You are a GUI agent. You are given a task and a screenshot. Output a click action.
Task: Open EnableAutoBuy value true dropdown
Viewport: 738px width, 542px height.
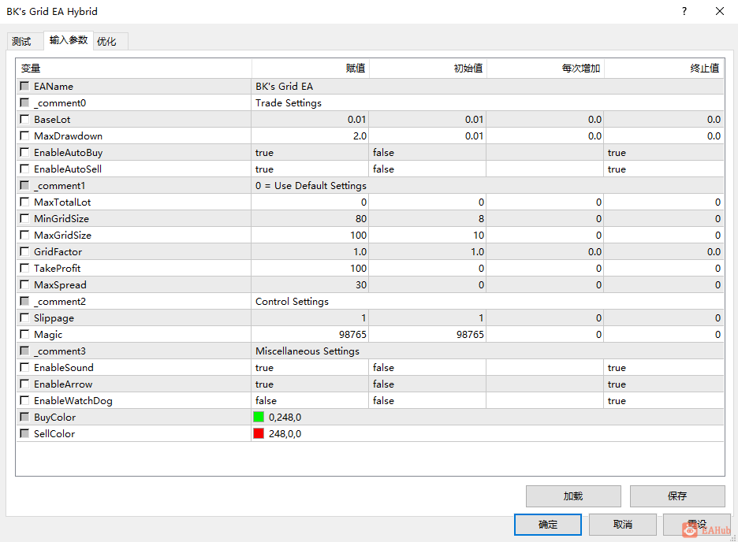coord(310,152)
